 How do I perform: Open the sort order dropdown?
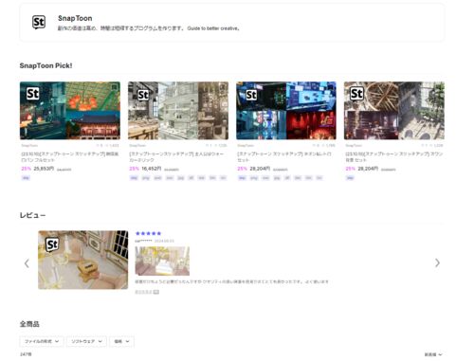point(433,354)
